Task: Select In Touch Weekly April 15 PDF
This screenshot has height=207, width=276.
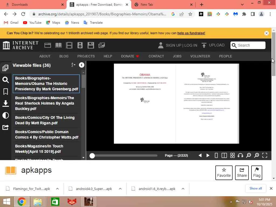Action: click(46, 149)
